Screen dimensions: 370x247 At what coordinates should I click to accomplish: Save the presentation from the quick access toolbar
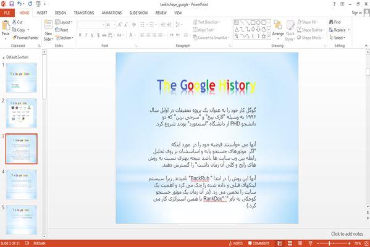(x=11, y=4)
